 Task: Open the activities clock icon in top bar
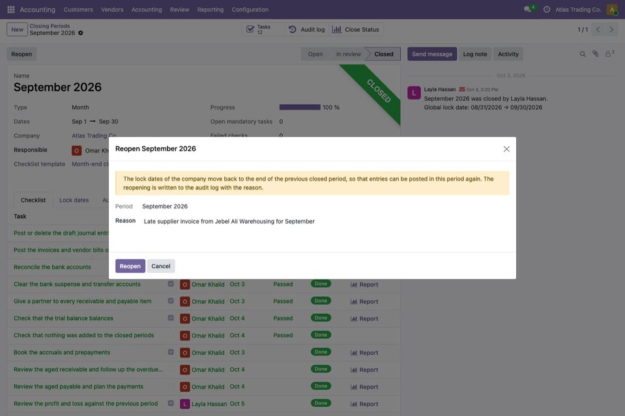point(547,9)
